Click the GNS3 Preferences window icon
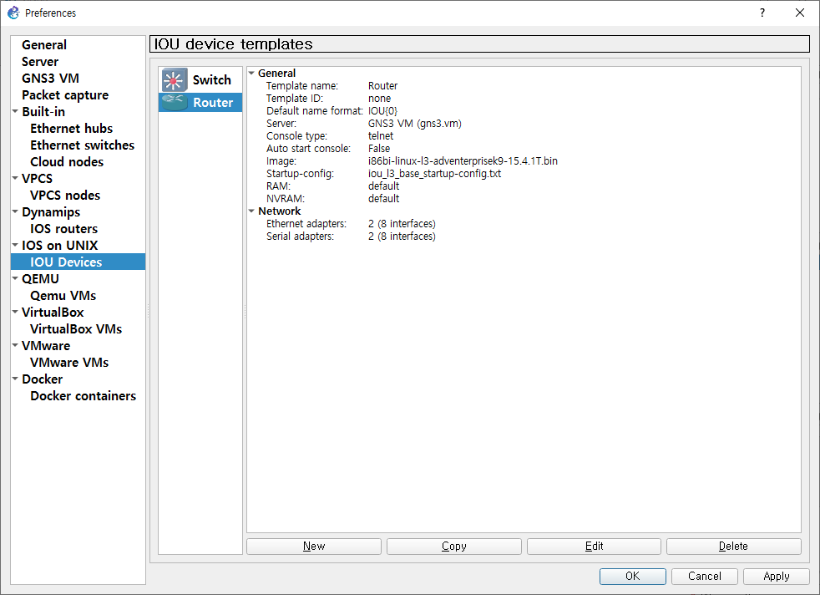This screenshot has width=820, height=595. 13,13
